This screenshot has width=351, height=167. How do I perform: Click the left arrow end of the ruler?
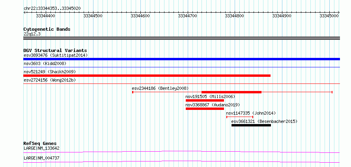pyautogui.click(x=24, y=12)
